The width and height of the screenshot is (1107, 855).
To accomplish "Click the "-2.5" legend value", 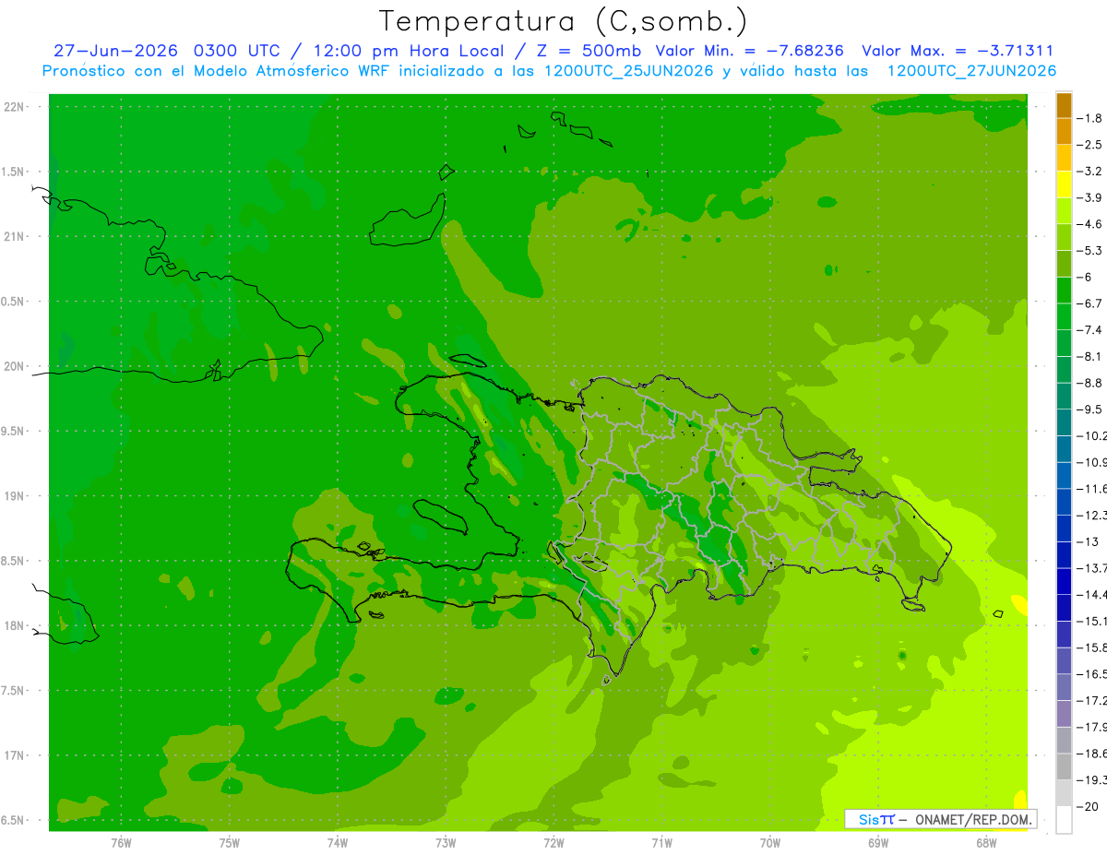I will pyautogui.click(x=1089, y=146).
